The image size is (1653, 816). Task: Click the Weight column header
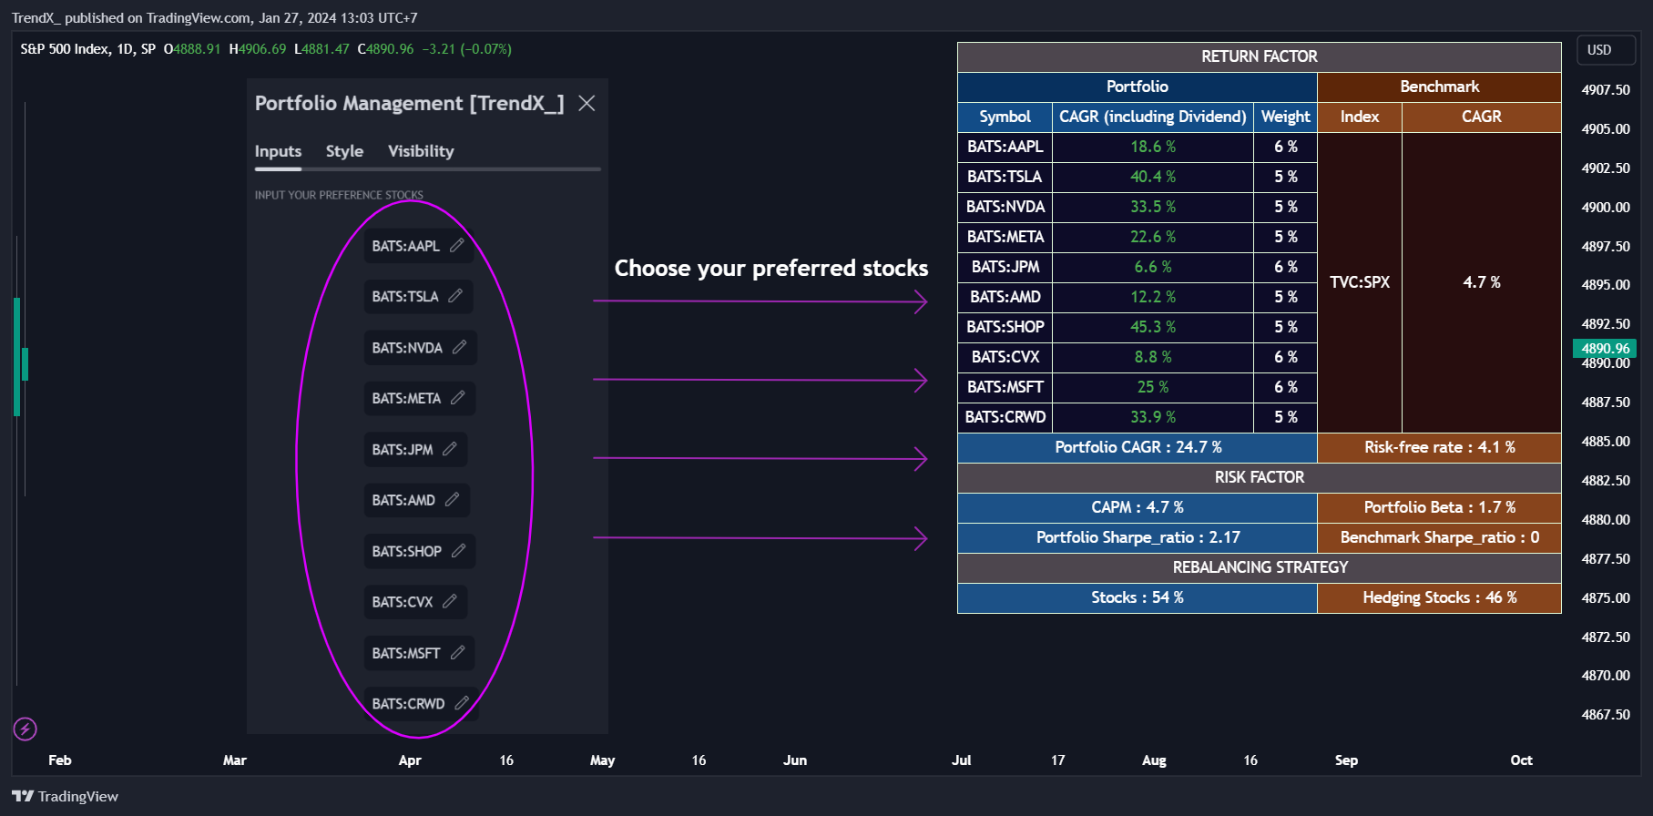[1285, 117]
